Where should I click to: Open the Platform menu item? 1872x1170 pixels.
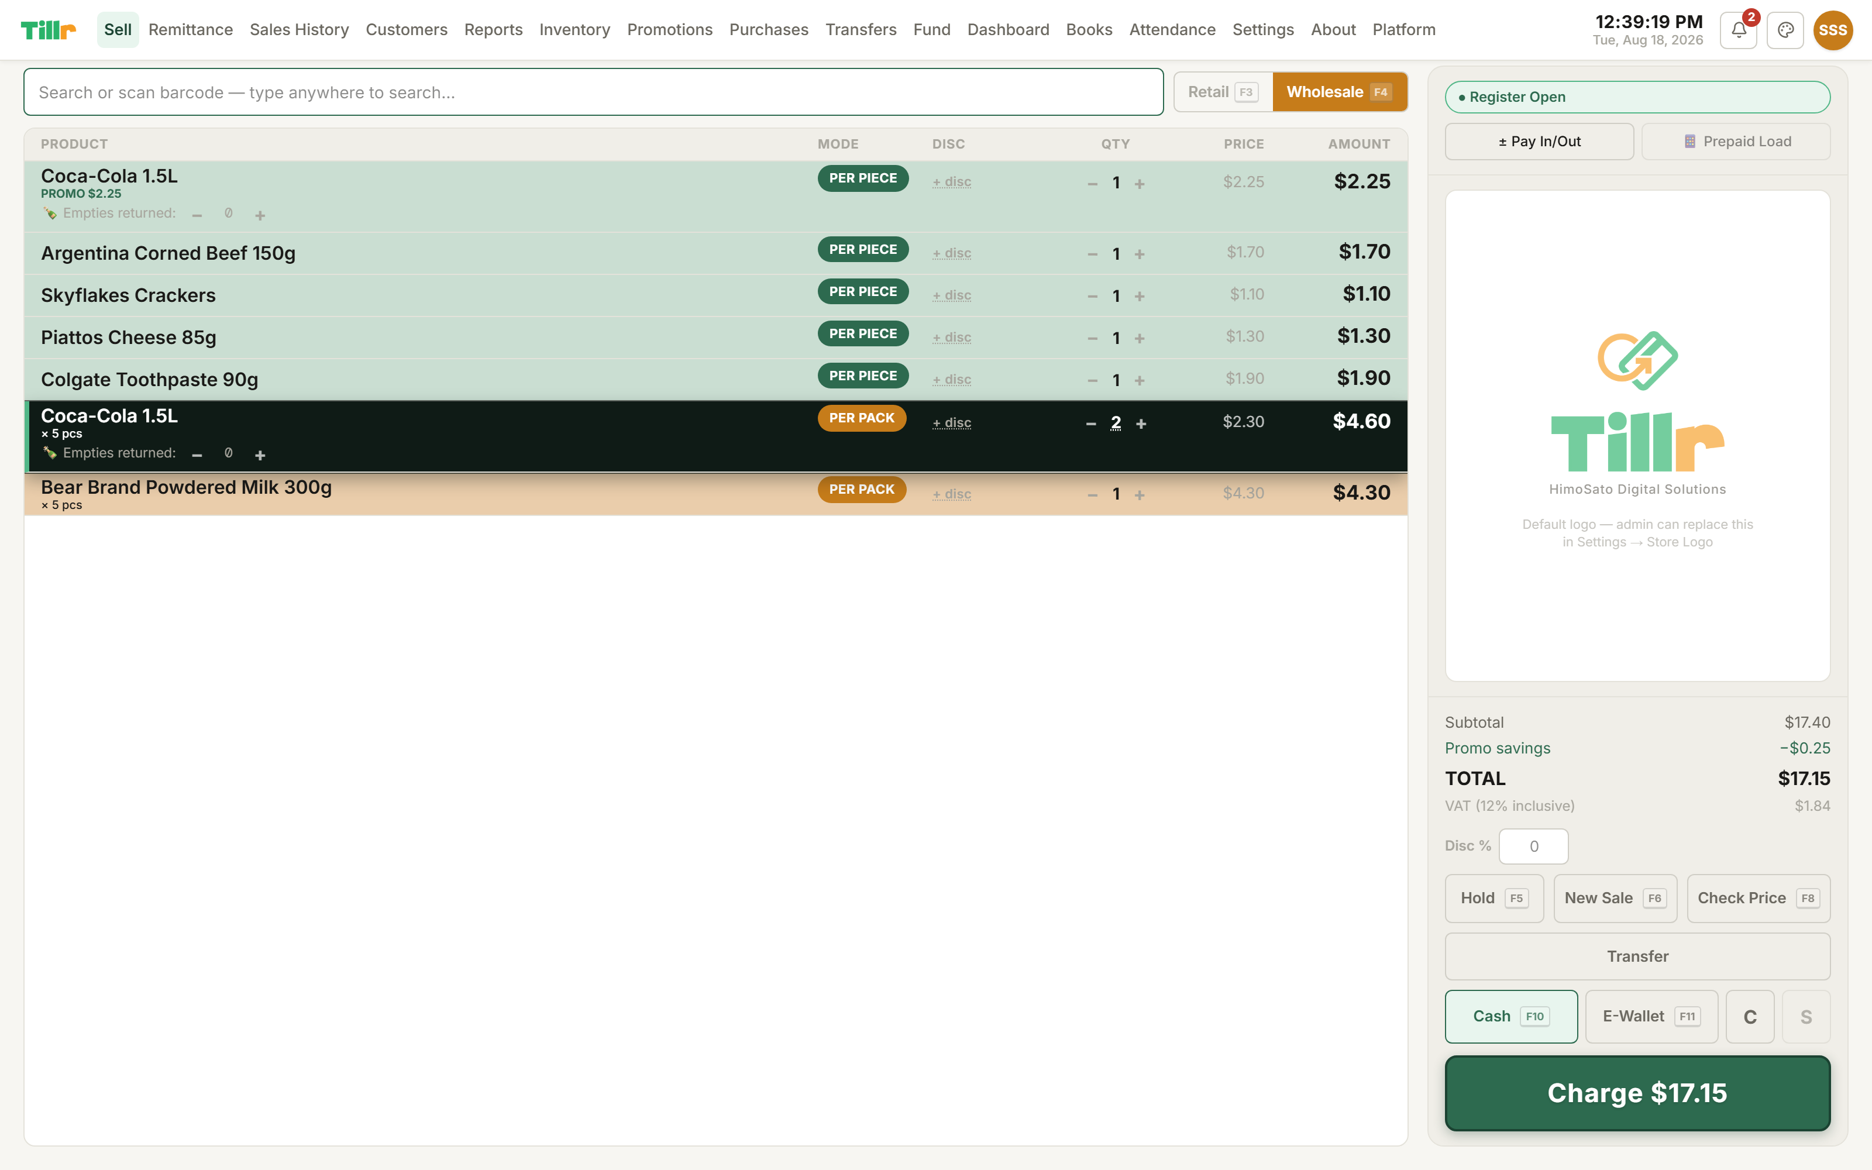point(1403,30)
